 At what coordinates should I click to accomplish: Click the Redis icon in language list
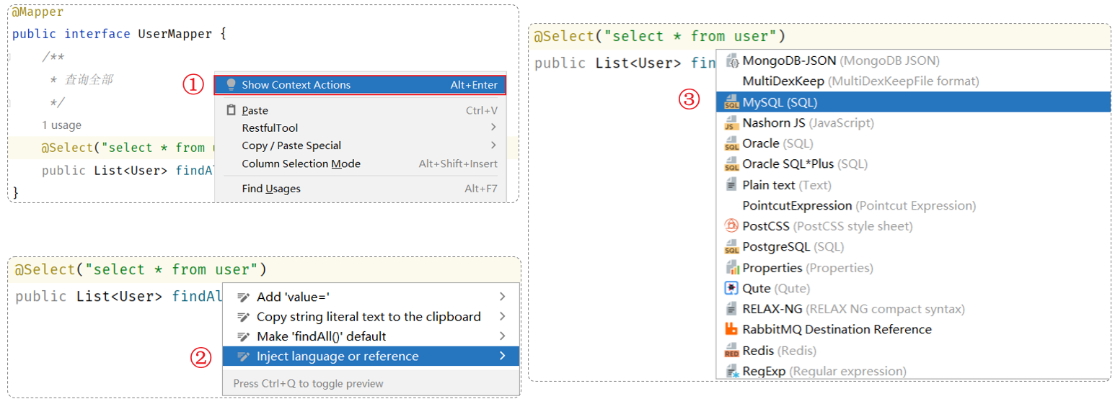(x=731, y=351)
